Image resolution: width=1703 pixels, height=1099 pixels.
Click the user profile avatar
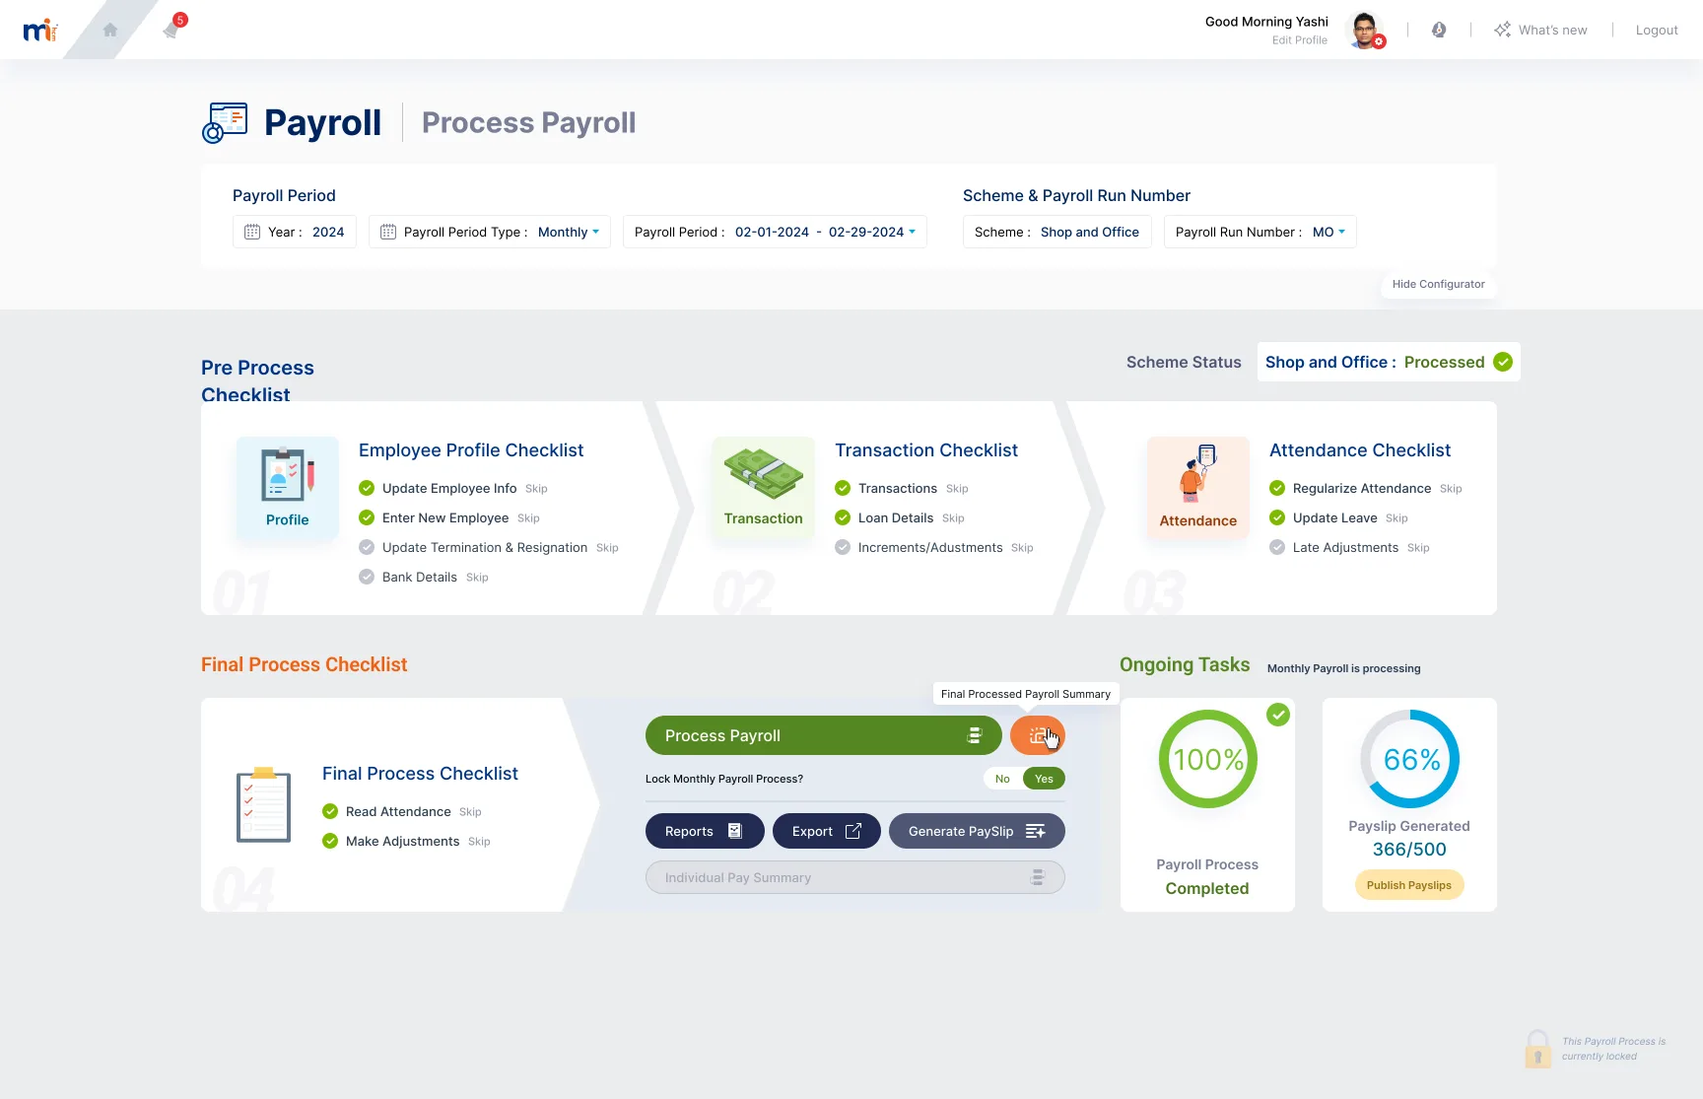(1365, 31)
